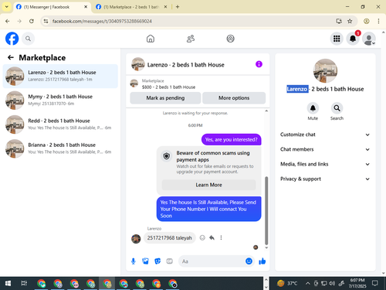The width and height of the screenshot is (386, 290).
Task: Open the Groups icon in top navigation
Action: pyautogui.click(x=230, y=39)
